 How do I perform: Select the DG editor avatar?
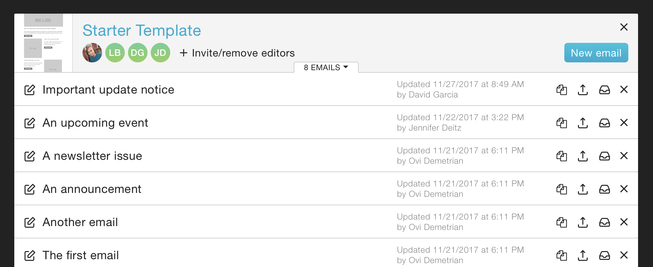pos(138,53)
